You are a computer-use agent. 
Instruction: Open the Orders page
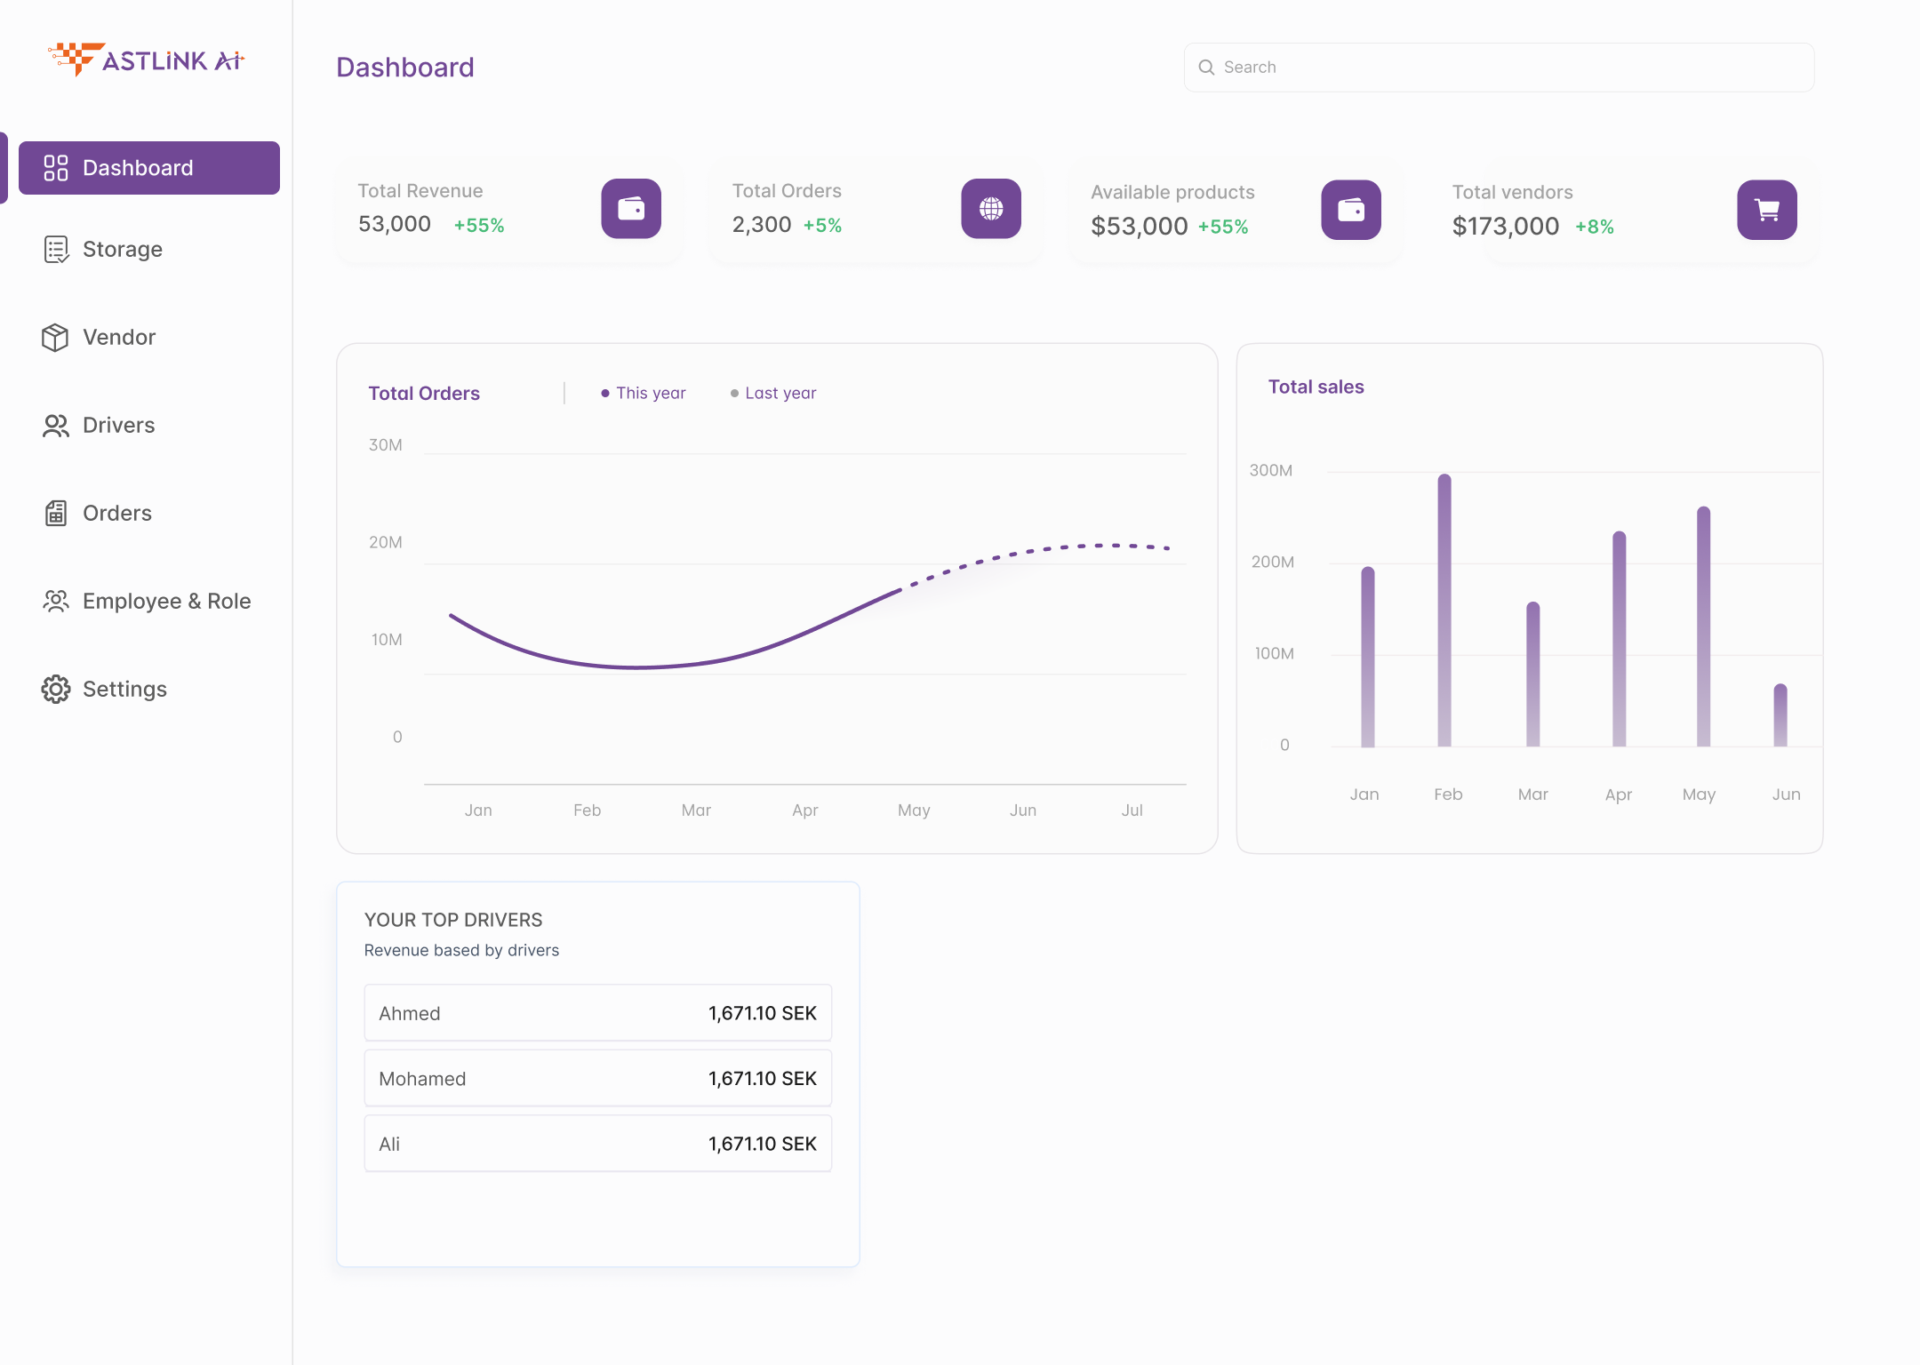click(116, 513)
